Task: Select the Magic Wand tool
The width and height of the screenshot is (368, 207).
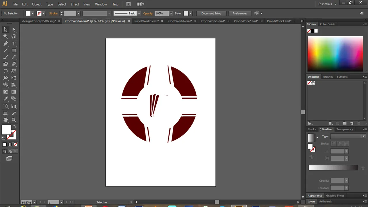Action: coord(5,37)
